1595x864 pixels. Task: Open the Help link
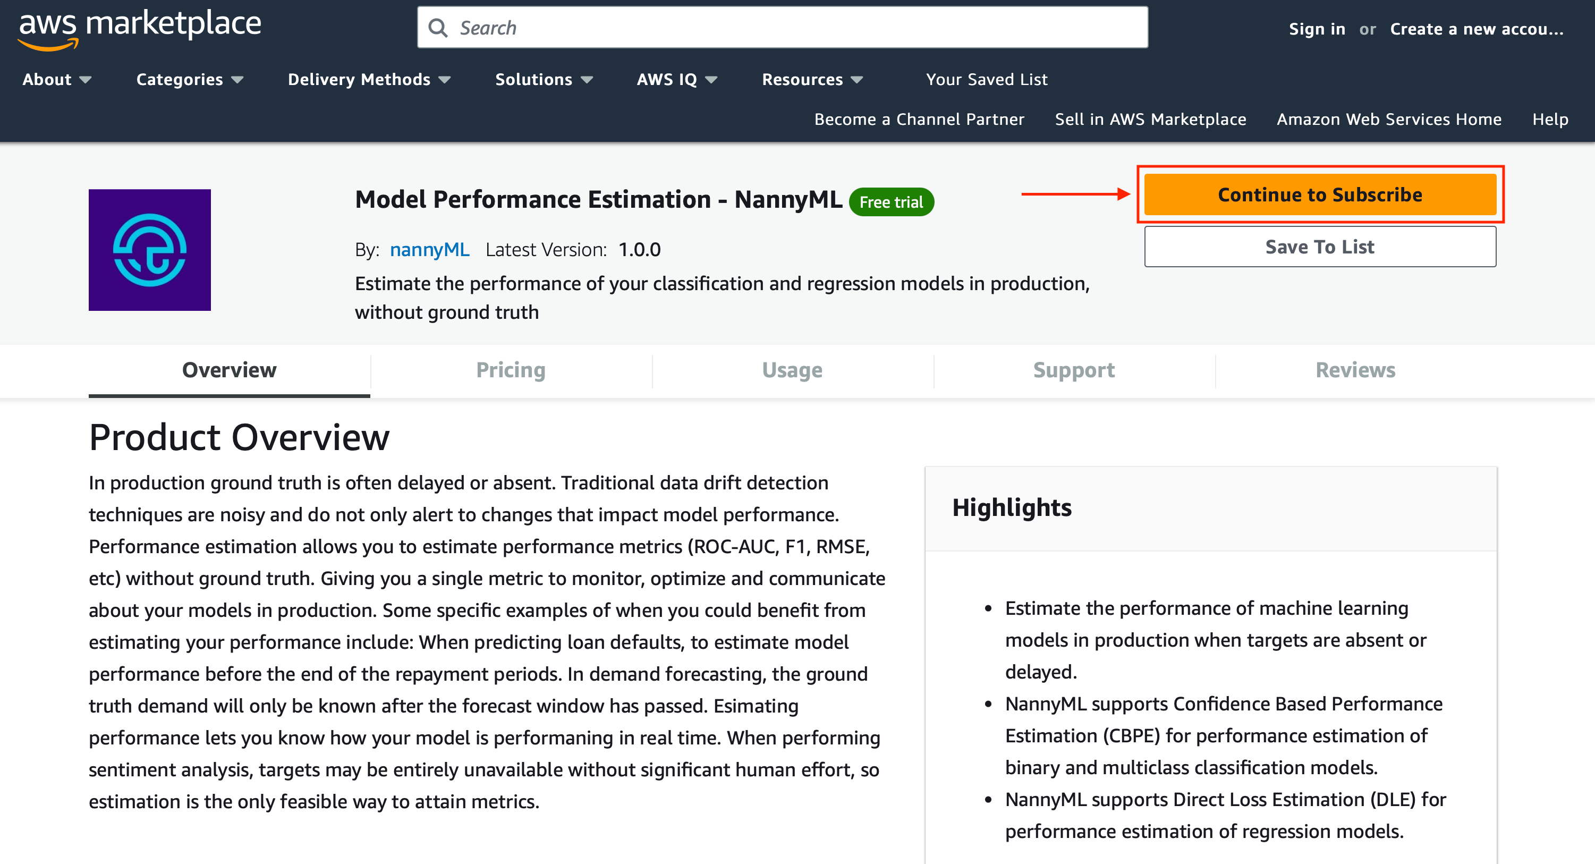1550,119
